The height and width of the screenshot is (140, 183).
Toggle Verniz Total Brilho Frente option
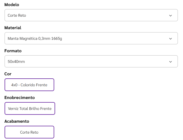click(30, 108)
